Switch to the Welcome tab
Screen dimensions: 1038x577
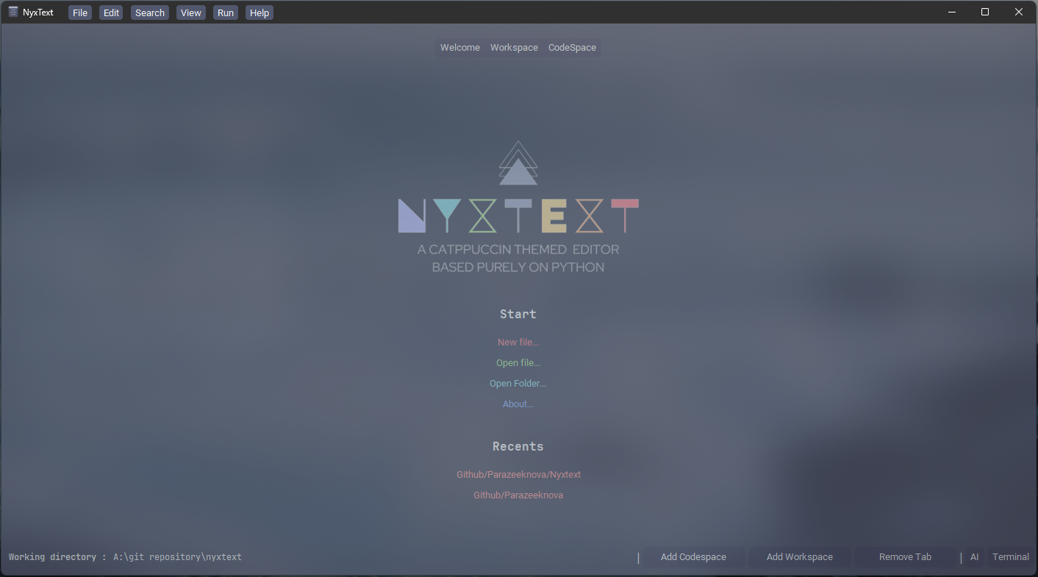pyautogui.click(x=460, y=48)
